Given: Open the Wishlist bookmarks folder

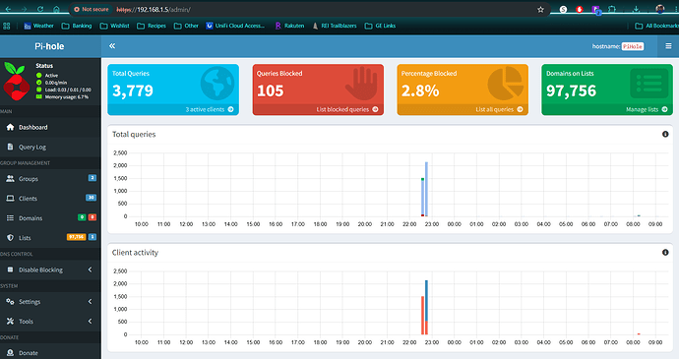Looking at the screenshot, I should click(x=115, y=26).
